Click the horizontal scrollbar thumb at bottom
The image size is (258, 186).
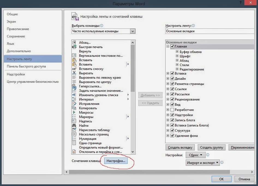[149, 172]
